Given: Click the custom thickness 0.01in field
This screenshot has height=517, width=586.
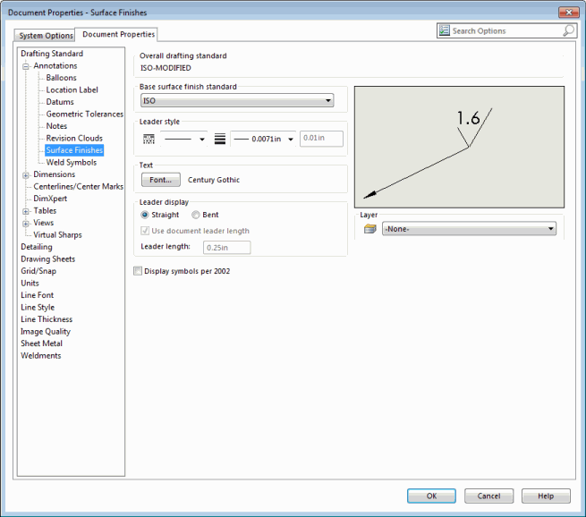Looking at the screenshot, I should click(321, 139).
